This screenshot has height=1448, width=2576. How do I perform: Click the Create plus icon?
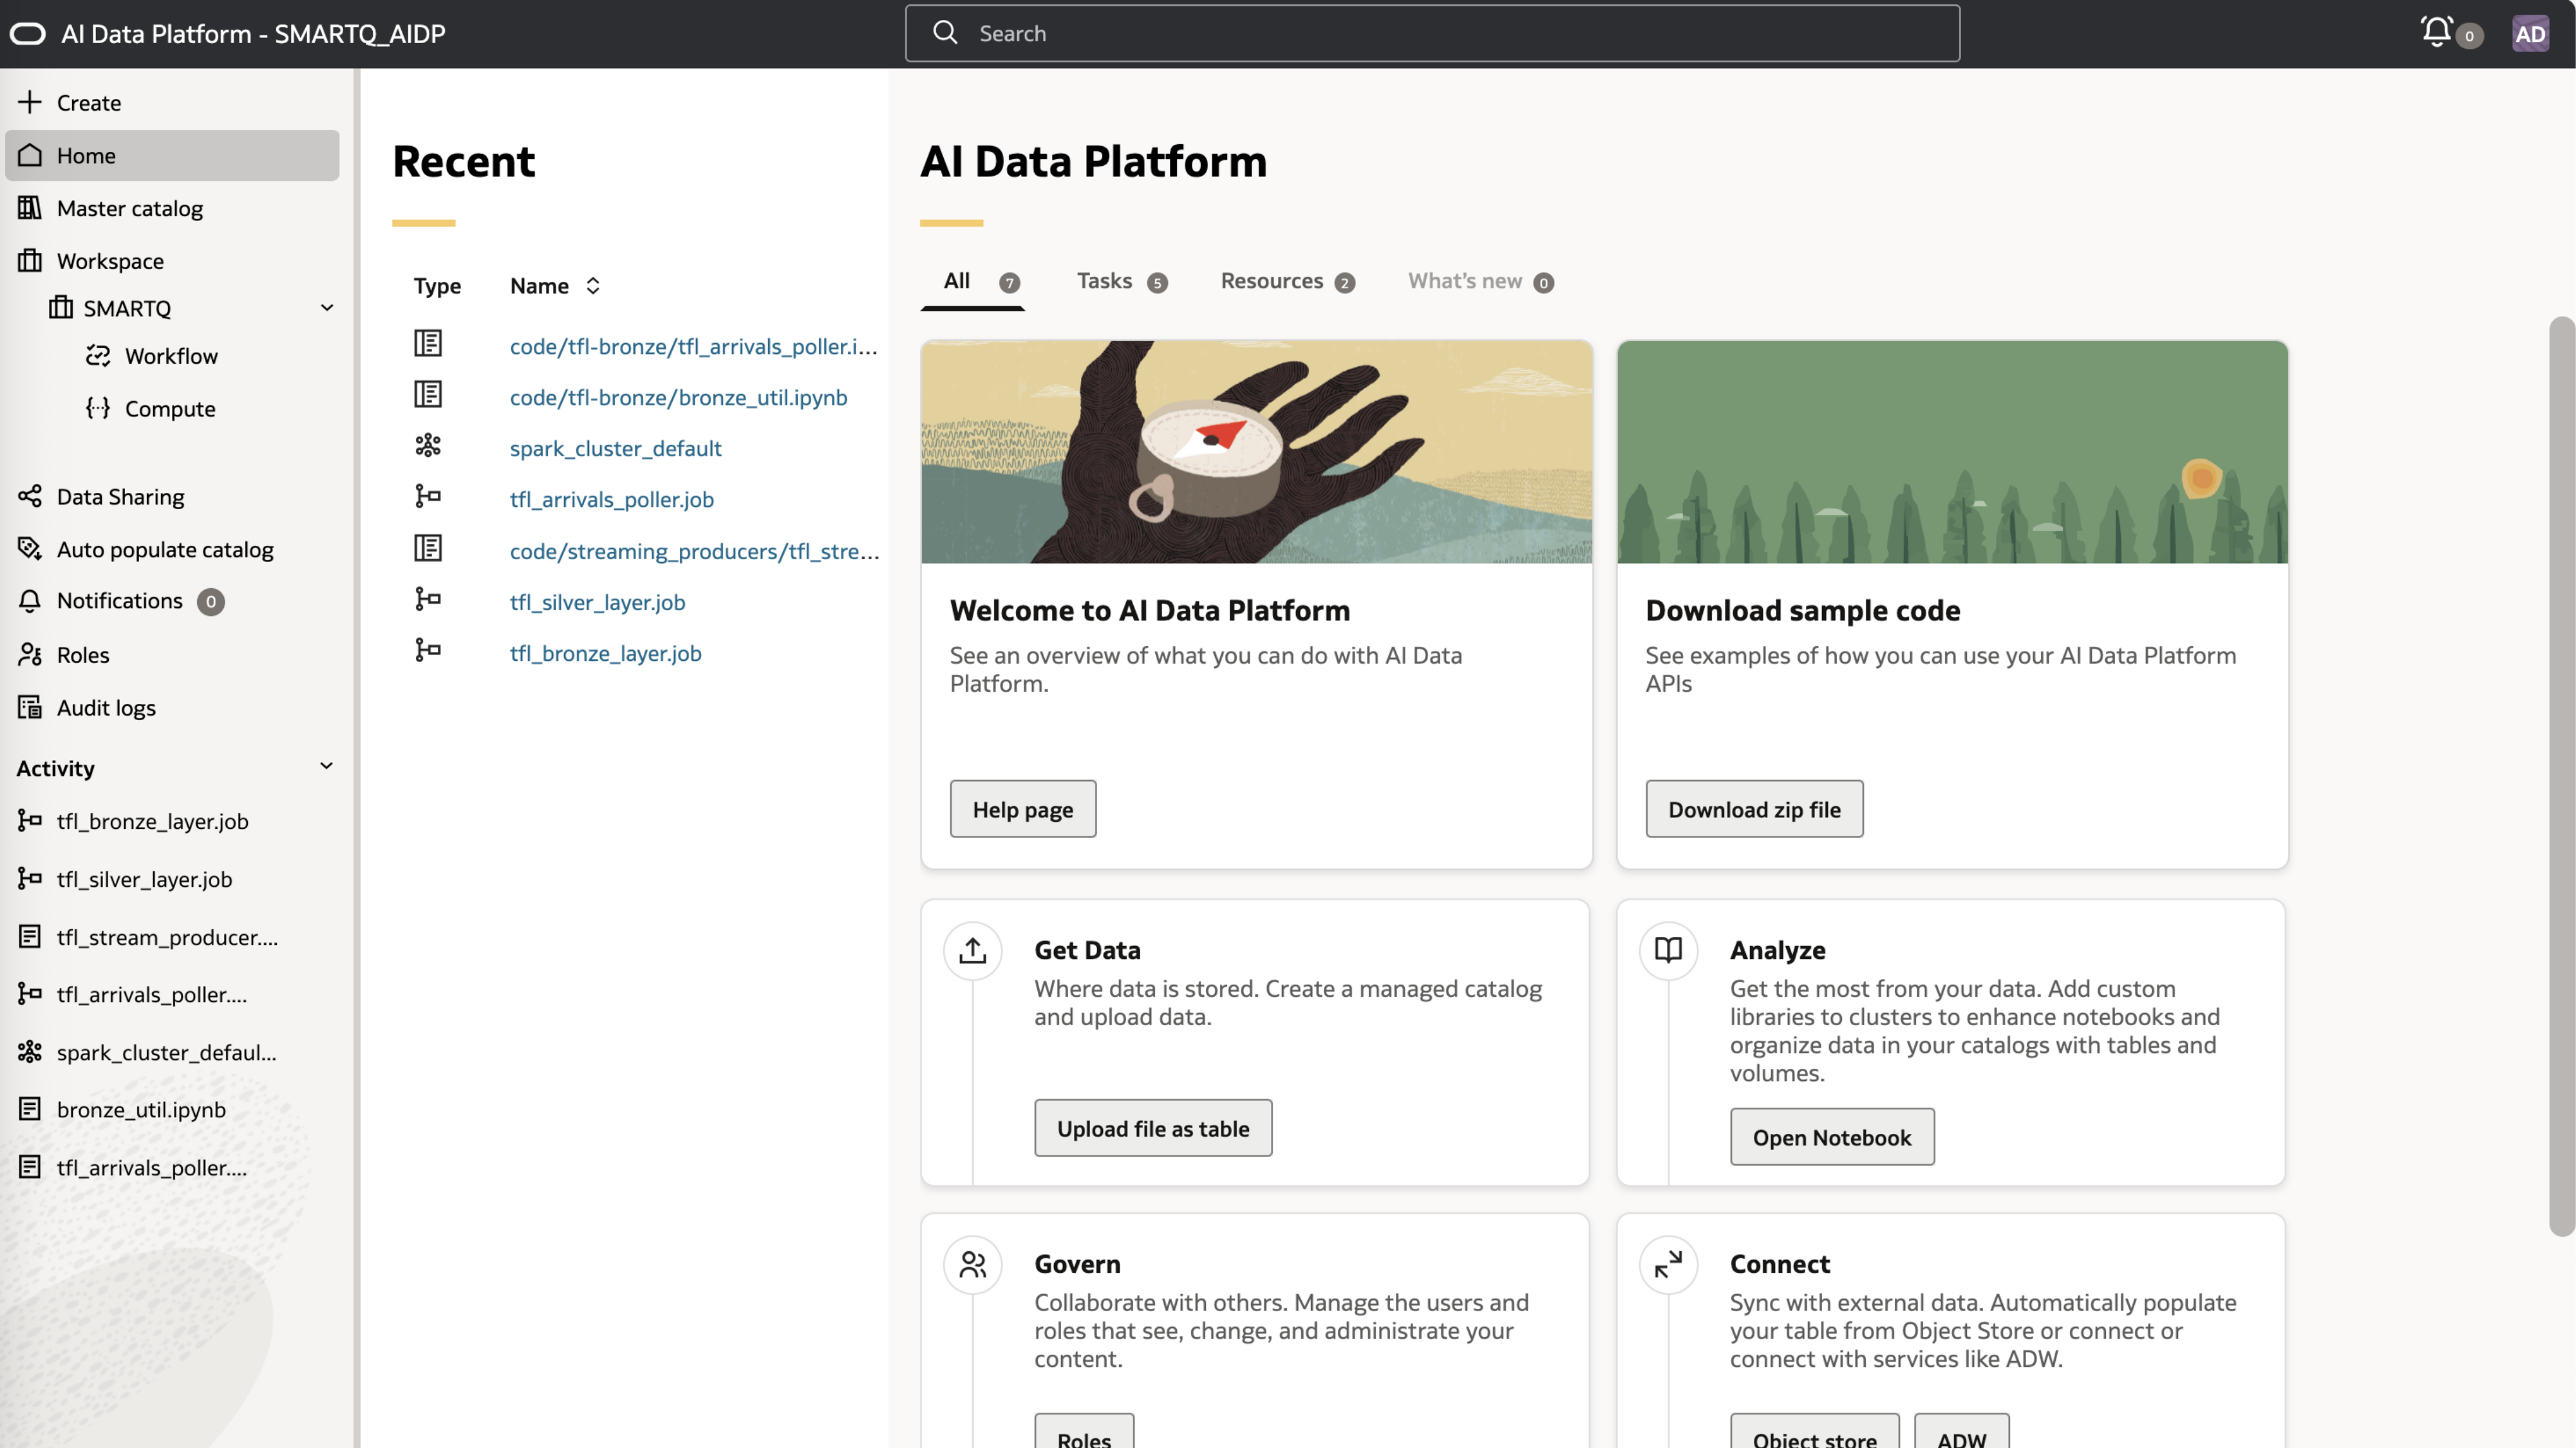coord(30,102)
